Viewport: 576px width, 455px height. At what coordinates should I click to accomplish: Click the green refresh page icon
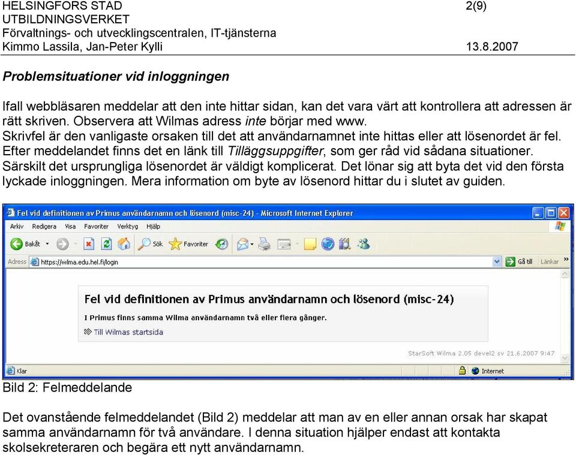[x=106, y=244]
